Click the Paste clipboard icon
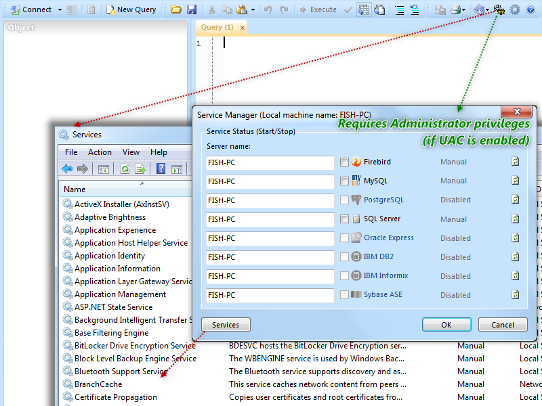 [242, 9]
